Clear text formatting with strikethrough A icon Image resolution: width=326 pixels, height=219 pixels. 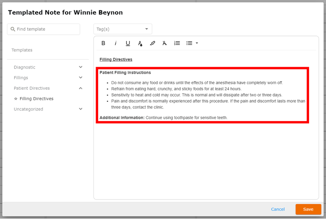pyautogui.click(x=164, y=43)
